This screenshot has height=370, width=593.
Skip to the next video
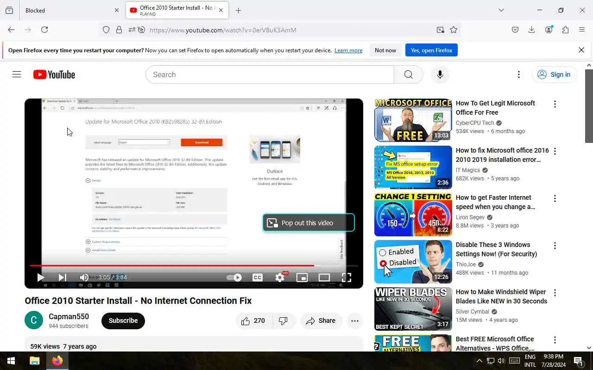pyautogui.click(x=62, y=277)
